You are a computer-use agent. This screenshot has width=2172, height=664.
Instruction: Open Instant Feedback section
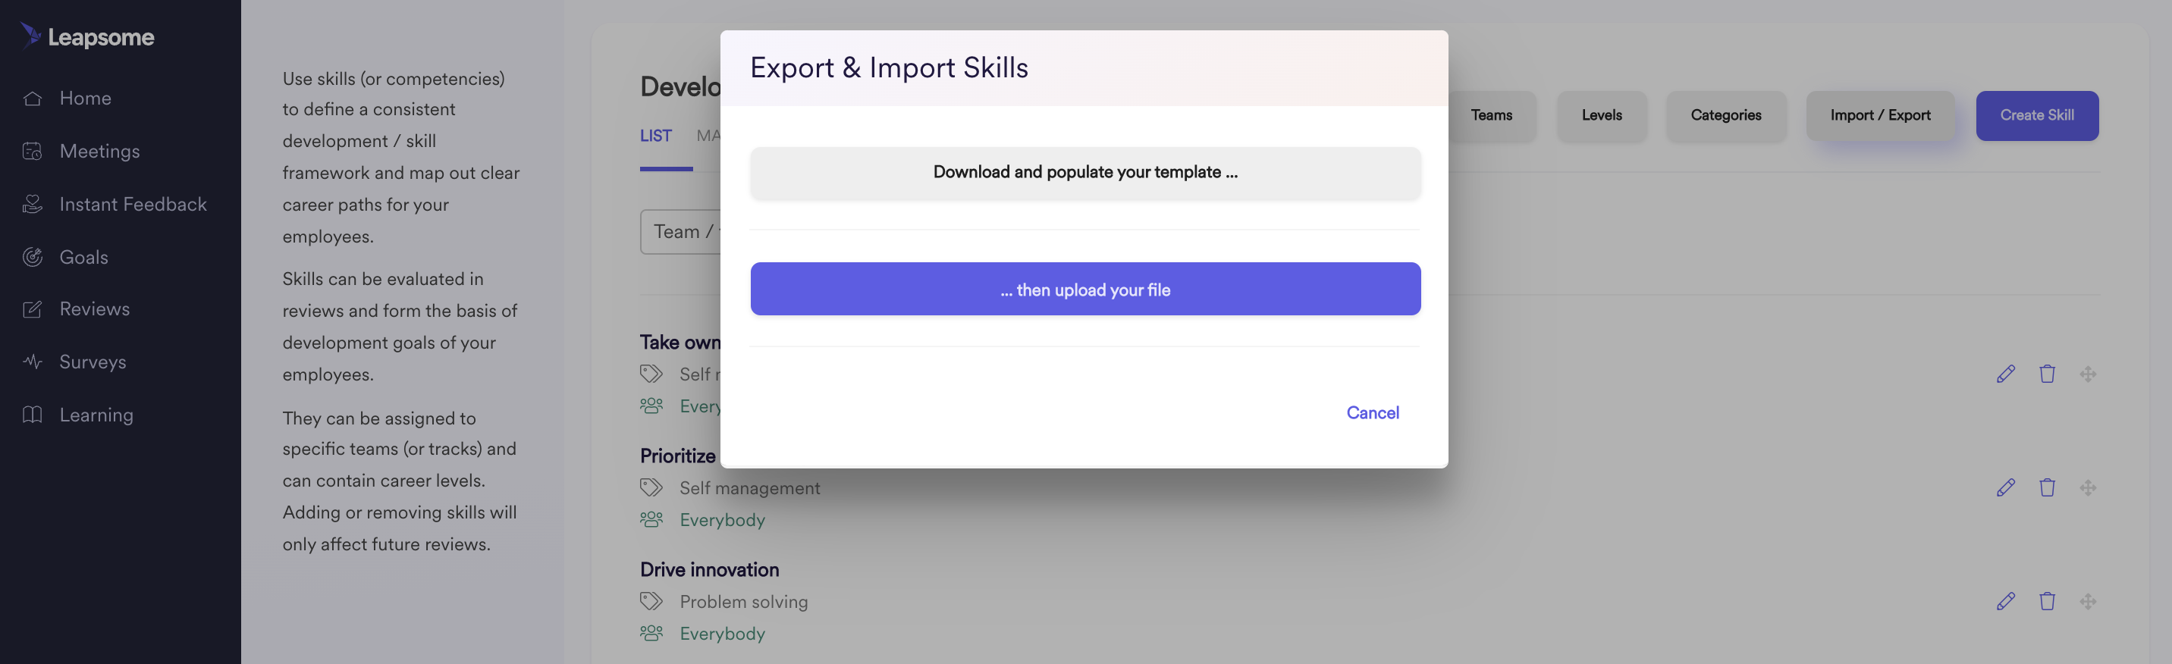(x=133, y=205)
